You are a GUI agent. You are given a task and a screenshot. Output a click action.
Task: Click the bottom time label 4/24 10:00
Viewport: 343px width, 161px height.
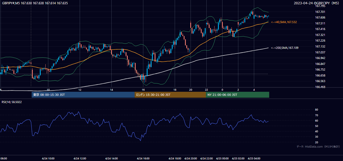pos(48,158)
